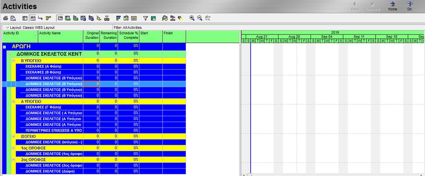This screenshot has height=176, width=425.
Task: Toggle relationship lines arrow icon
Action: pos(41,18)
